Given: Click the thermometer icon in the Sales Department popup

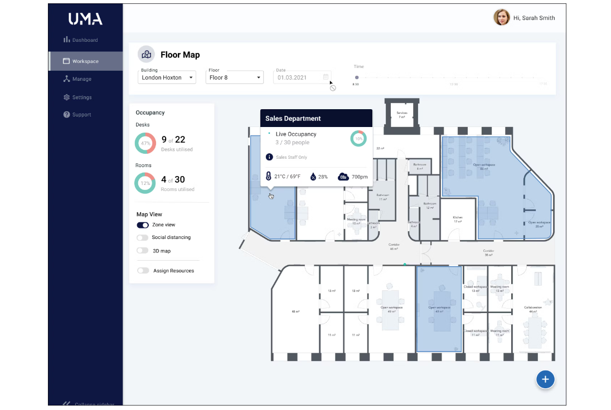Looking at the screenshot, I should click(269, 176).
